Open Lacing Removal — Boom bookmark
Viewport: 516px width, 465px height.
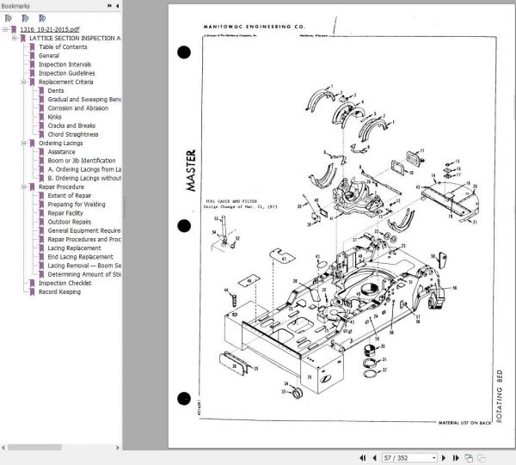pyautogui.click(x=84, y=266)
